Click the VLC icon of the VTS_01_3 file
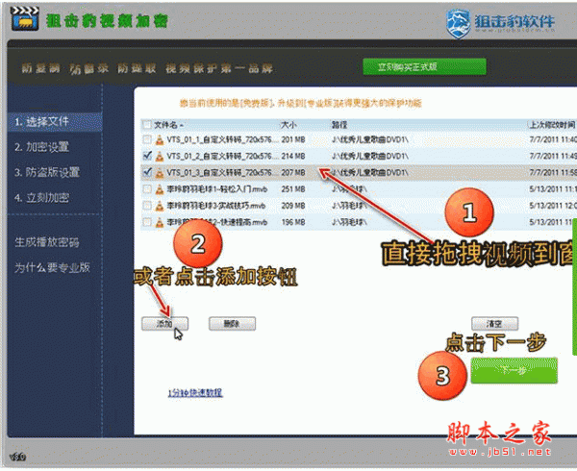Screen dimensions: 577x471 click(x=160, y=172)
